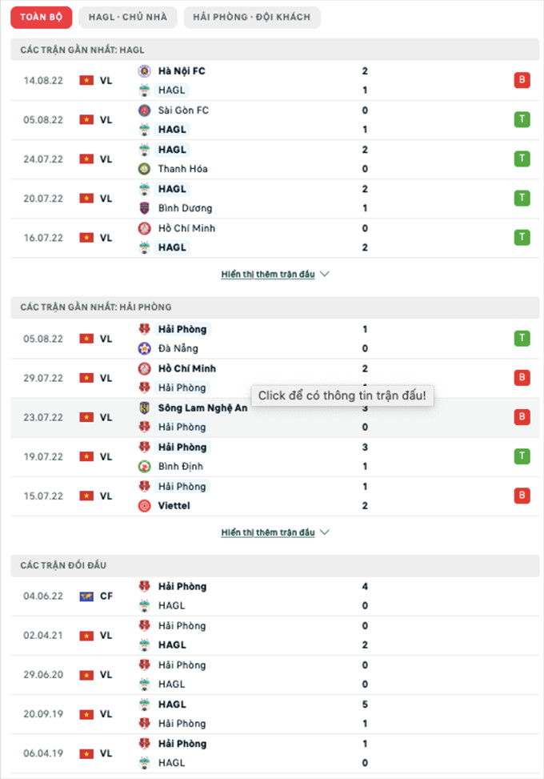Click the Bình Định team logo
The image size is (544, 779).
pos(145,466)
